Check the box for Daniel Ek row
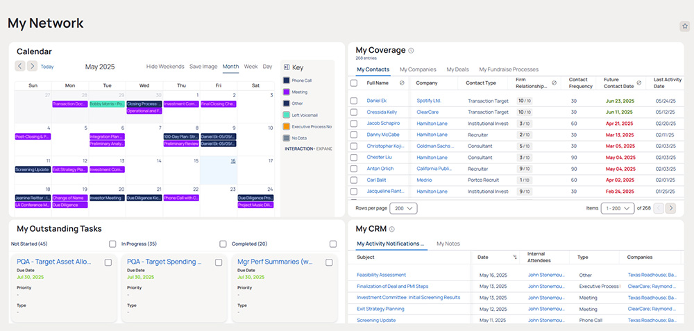Image resolution: width=694 pixels, height=331 pixels. [x=354, y=101]
